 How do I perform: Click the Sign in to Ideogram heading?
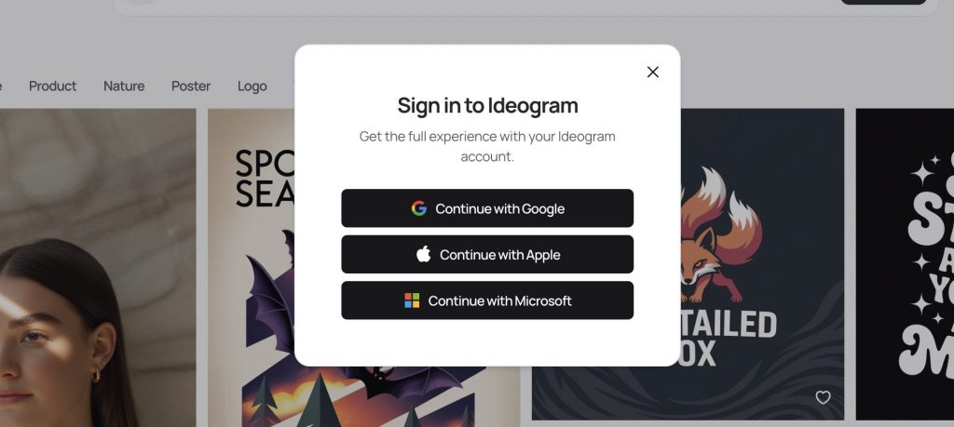pyautogui.click(x=487, y=106)
